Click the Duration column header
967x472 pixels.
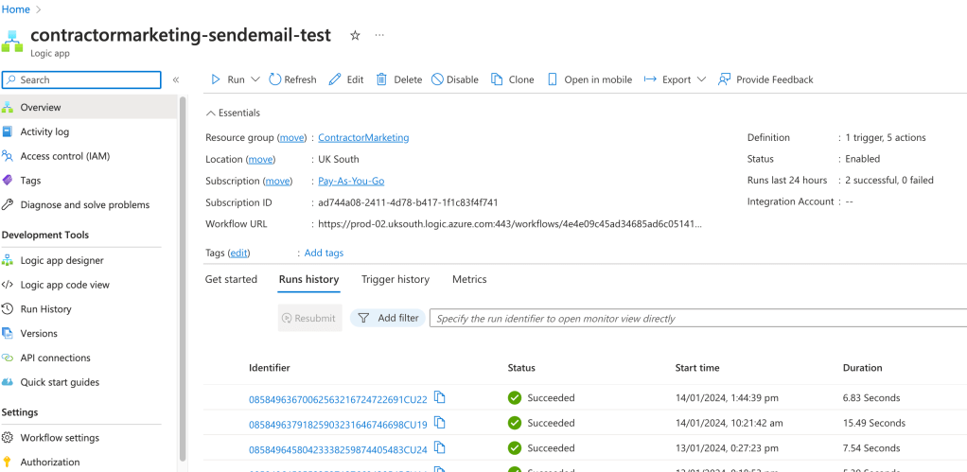(x=862, y=368)
